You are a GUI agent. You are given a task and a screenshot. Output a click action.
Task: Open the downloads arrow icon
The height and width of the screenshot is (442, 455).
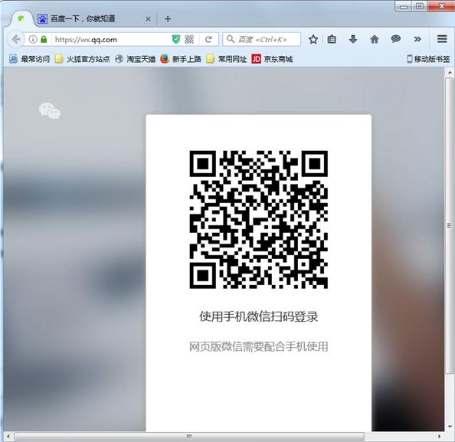click(353, 39)
